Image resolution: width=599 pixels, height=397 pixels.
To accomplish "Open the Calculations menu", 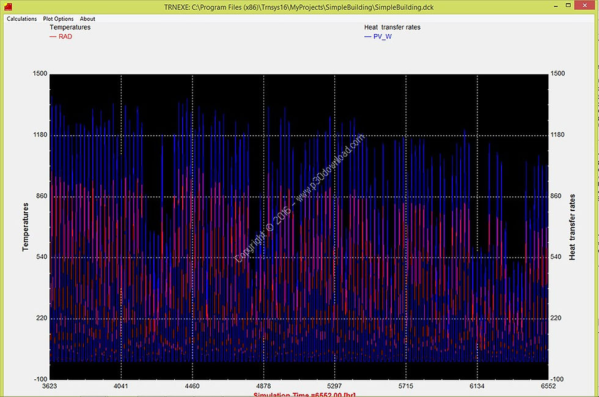I will click(x=22, y=19).
